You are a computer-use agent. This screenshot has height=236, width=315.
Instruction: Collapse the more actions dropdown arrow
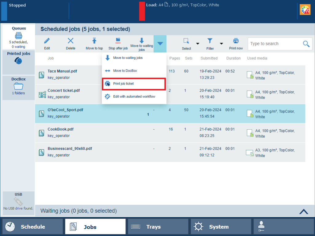(160, 44)
